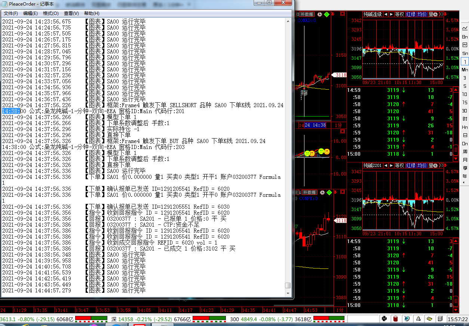Click 补数据 button in upper chart
Viewport: 469px width, 326px height.
(307, 14)
